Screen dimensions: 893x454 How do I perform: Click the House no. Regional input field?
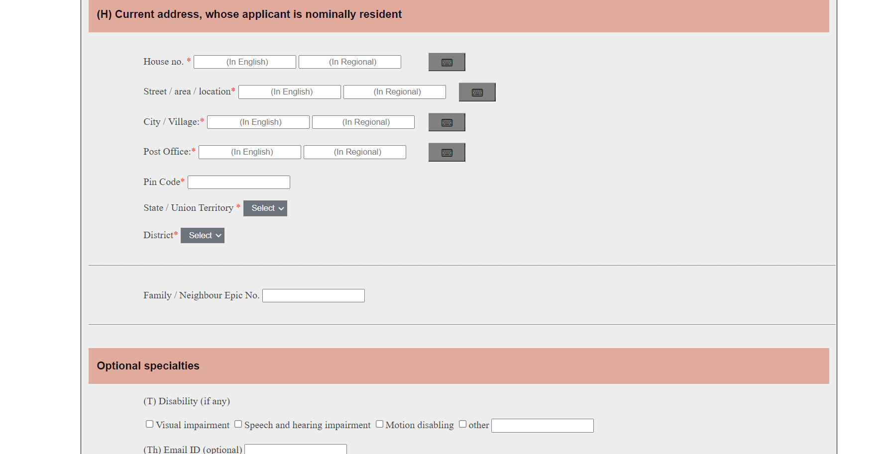pyautogui.click(x=349, y=62)
